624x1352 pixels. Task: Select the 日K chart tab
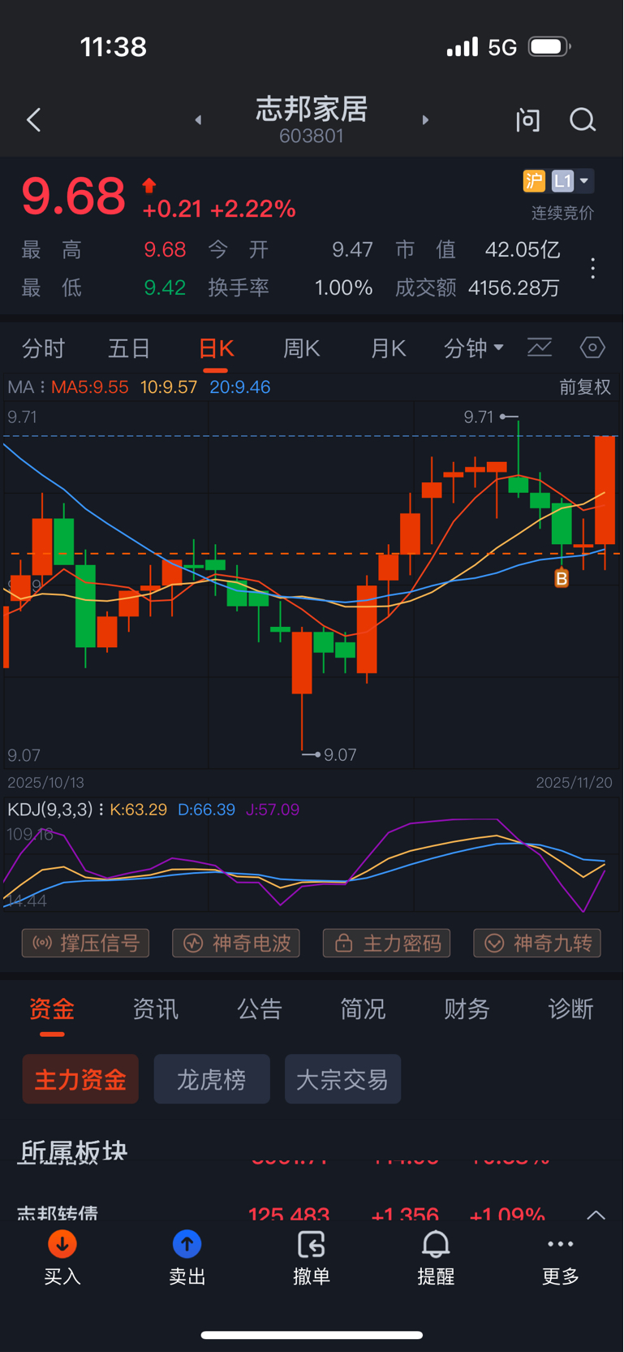pos(216,348)
